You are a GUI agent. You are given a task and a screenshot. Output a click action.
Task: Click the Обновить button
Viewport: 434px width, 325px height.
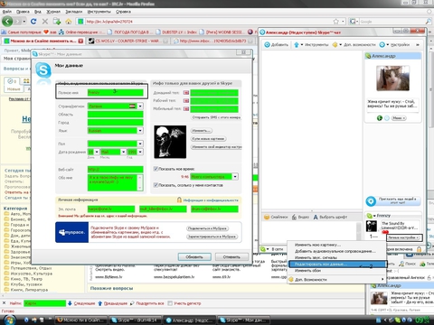194,257
